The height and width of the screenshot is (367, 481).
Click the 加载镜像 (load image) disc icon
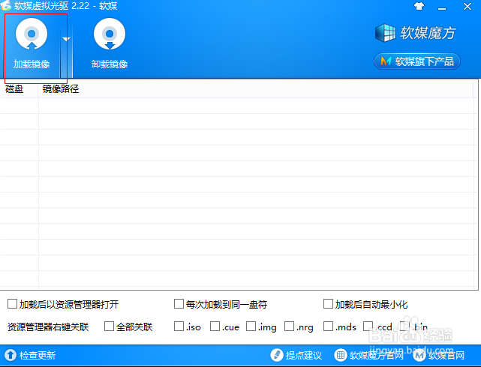coord(32,34)
